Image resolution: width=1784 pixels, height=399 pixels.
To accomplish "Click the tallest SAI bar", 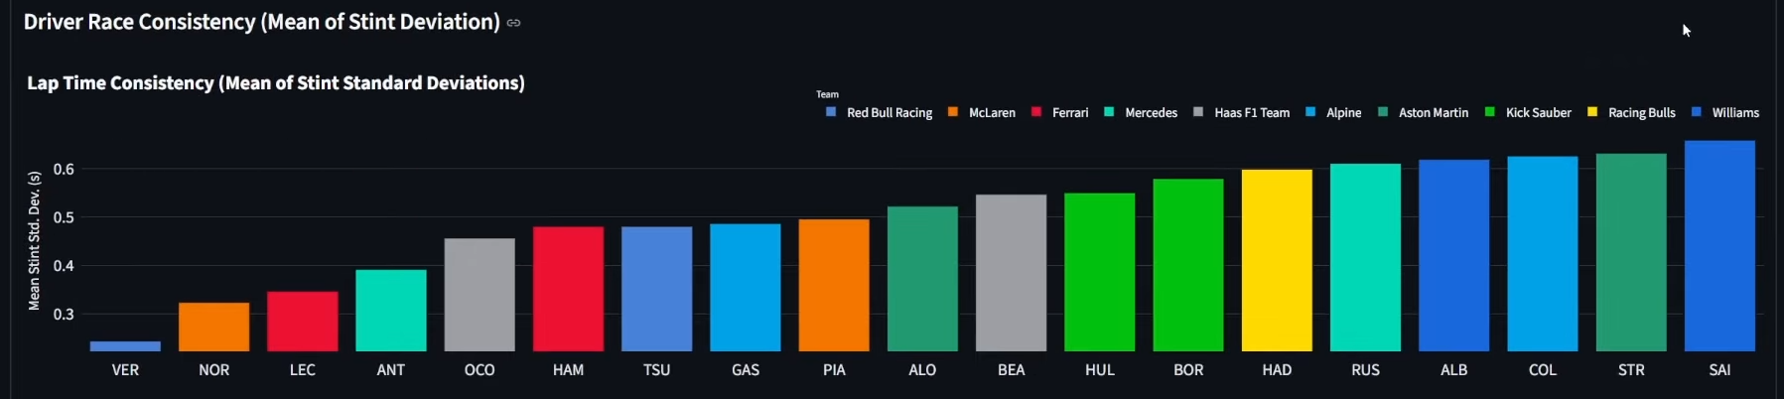I will (x=1719, y=246).
